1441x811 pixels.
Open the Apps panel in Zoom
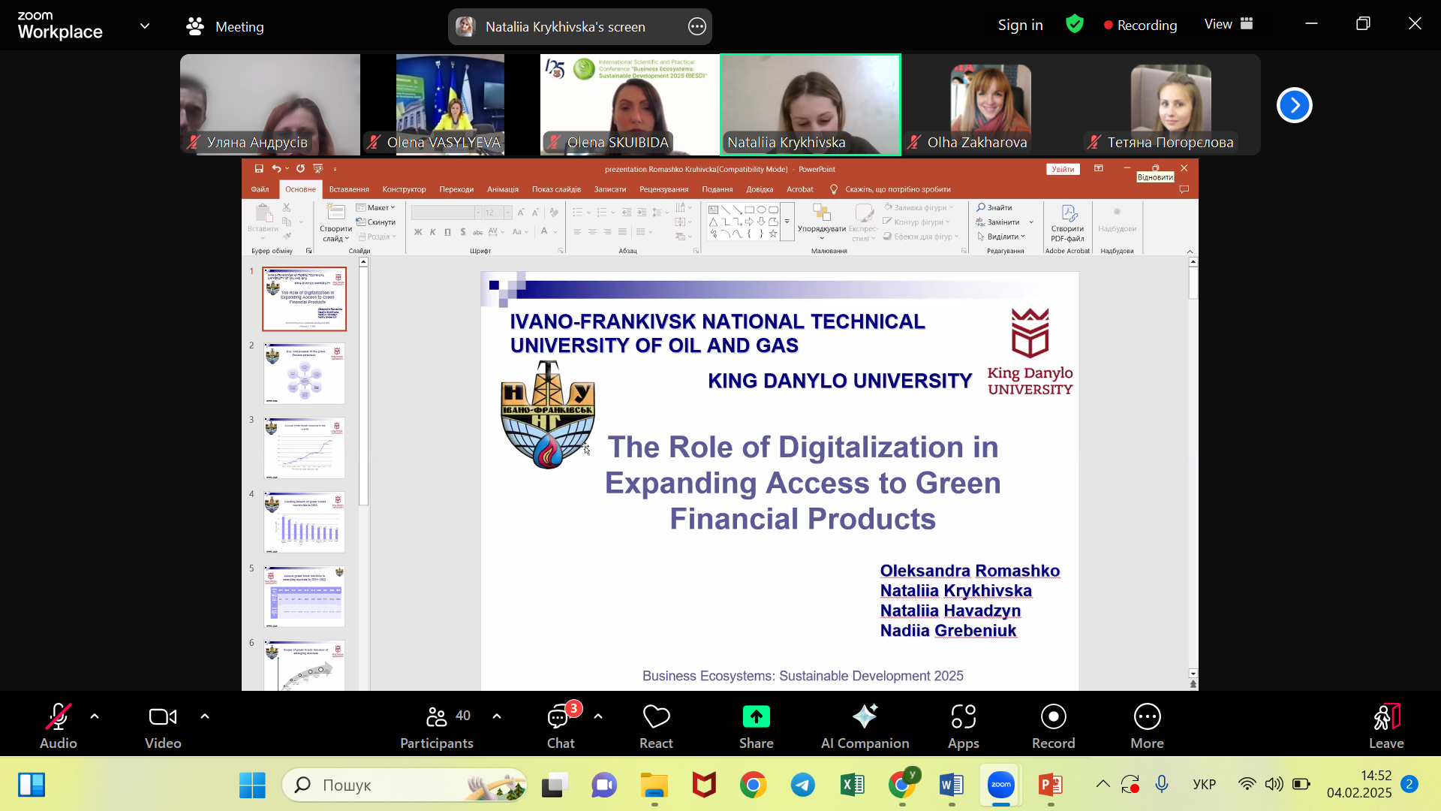(x=963, y=725)
